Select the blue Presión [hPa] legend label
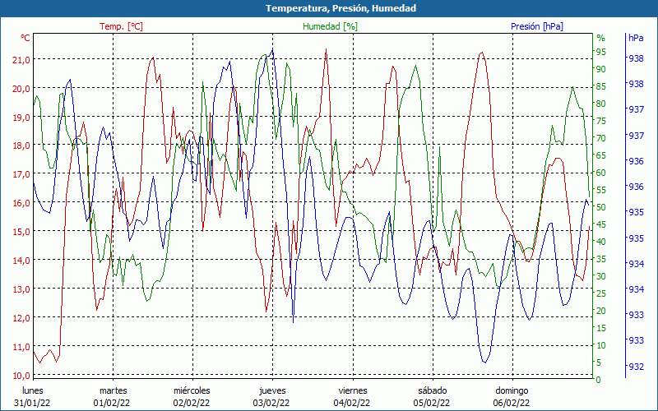This screenshot has height=411, width=658. 537,26
